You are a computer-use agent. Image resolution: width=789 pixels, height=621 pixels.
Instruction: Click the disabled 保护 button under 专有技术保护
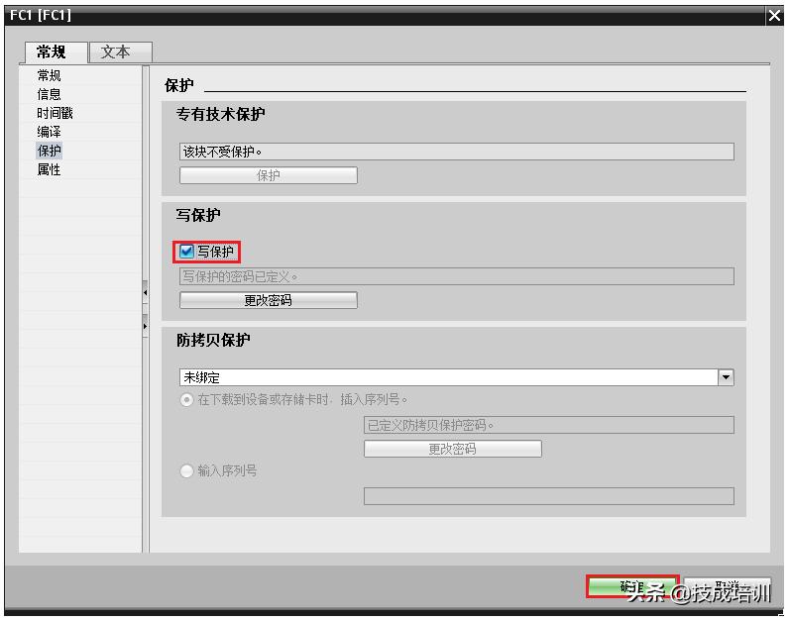[269, 175]
